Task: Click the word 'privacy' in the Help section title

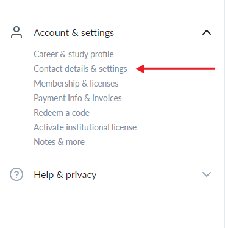Action: click(81, 176)
